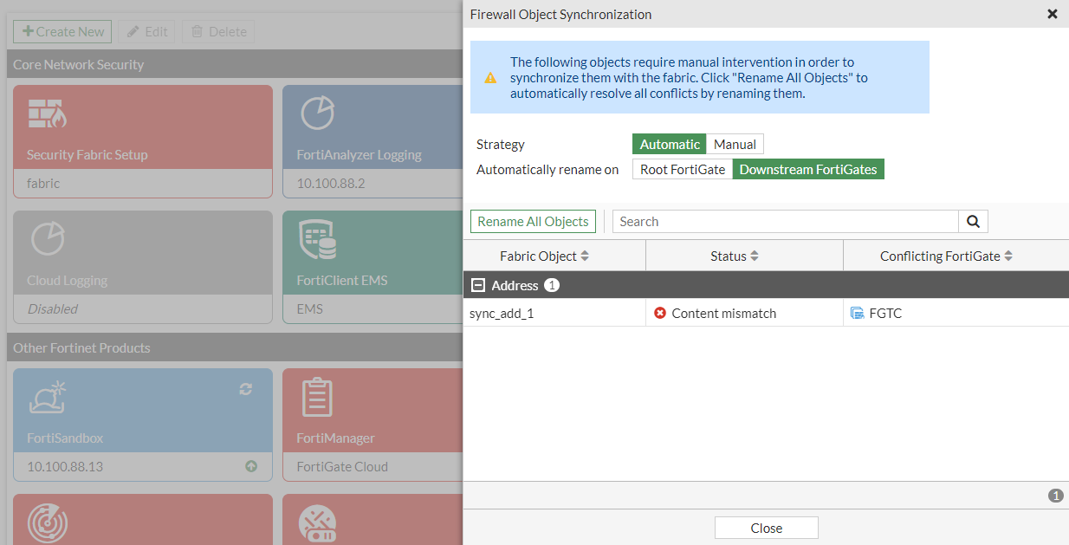This screenshot has height=545, width=1069.
Task: Select the Automatic strategy
Action: (x=670, y=145)
